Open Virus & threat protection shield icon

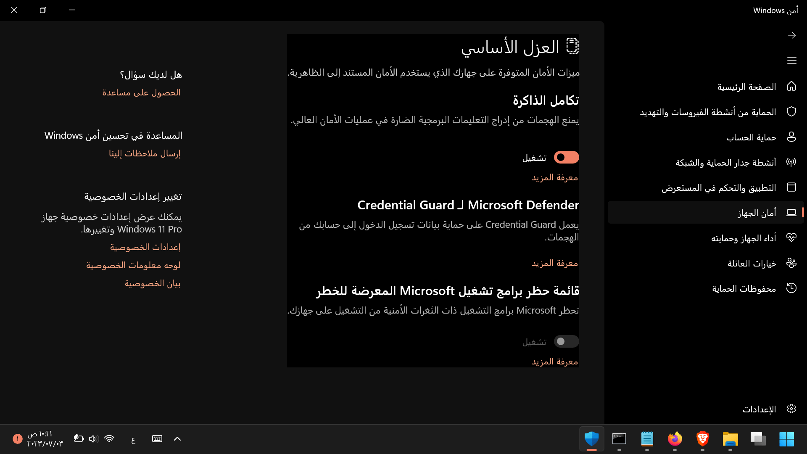791,112
